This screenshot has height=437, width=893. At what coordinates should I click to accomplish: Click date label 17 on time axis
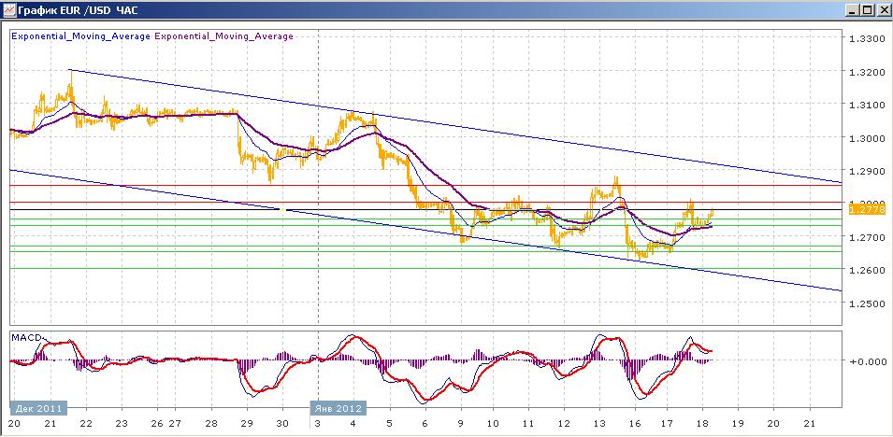point(667,424)
